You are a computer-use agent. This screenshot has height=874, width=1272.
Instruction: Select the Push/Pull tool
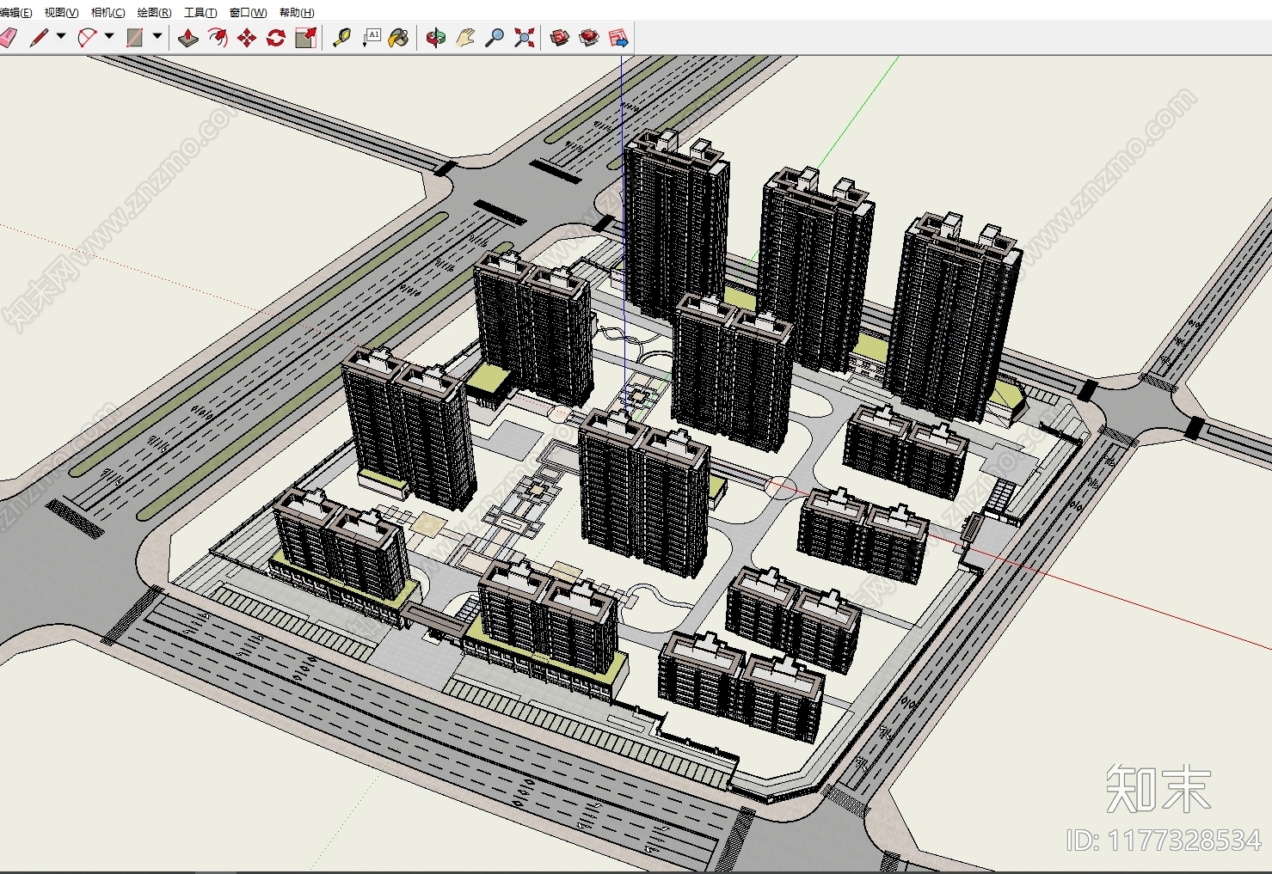pos(188,38)
